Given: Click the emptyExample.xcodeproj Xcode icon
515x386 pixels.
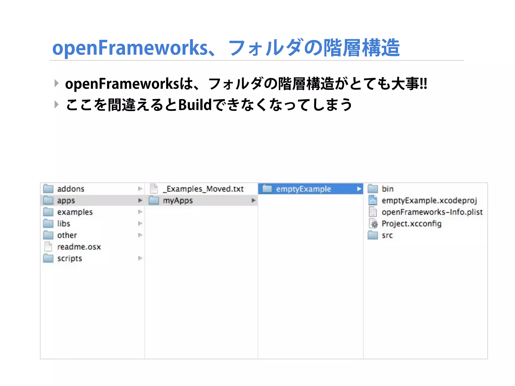Looking at the screenshot, I should [x=373, y=200].
